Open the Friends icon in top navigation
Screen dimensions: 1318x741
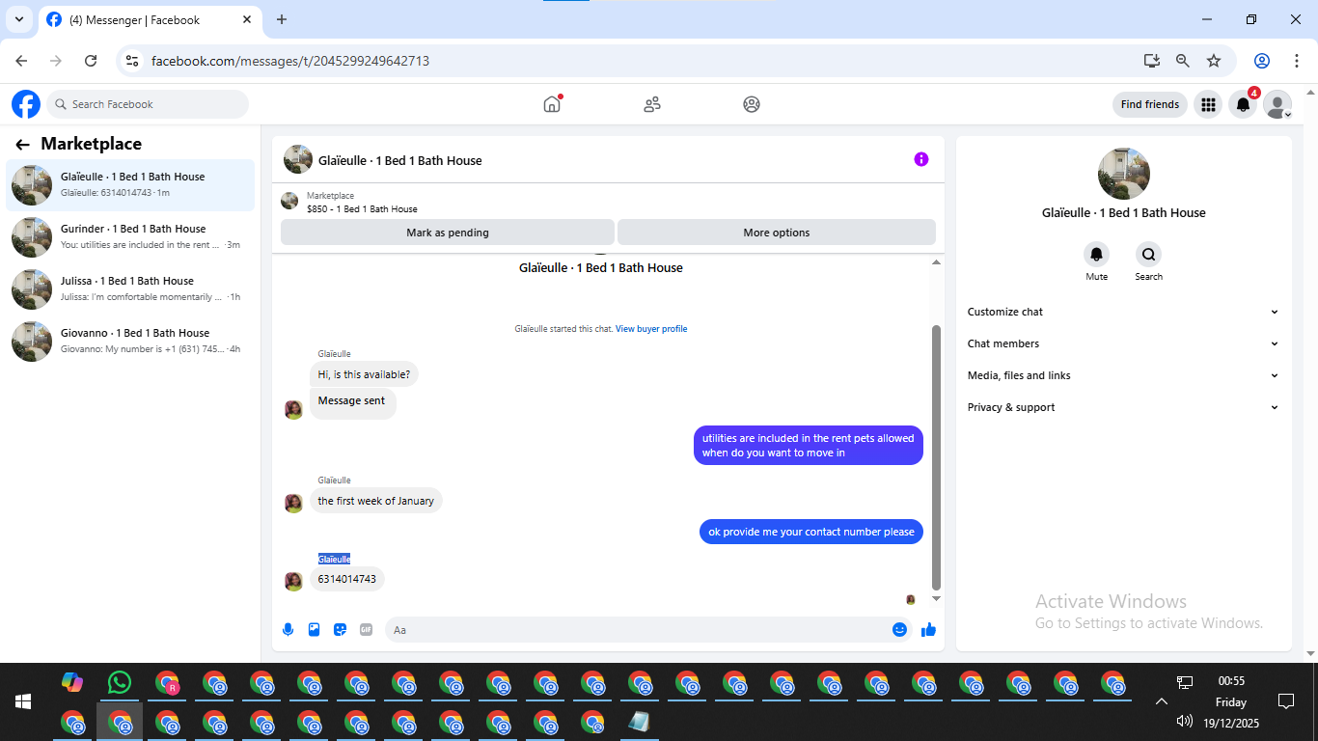(x=652, y=104)
